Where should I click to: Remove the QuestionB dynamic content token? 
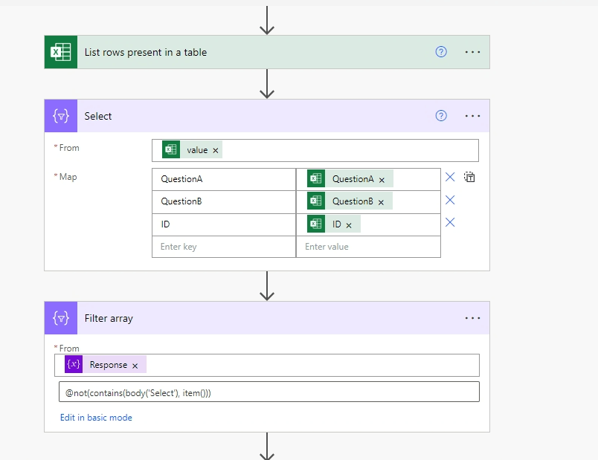point(381,202)
